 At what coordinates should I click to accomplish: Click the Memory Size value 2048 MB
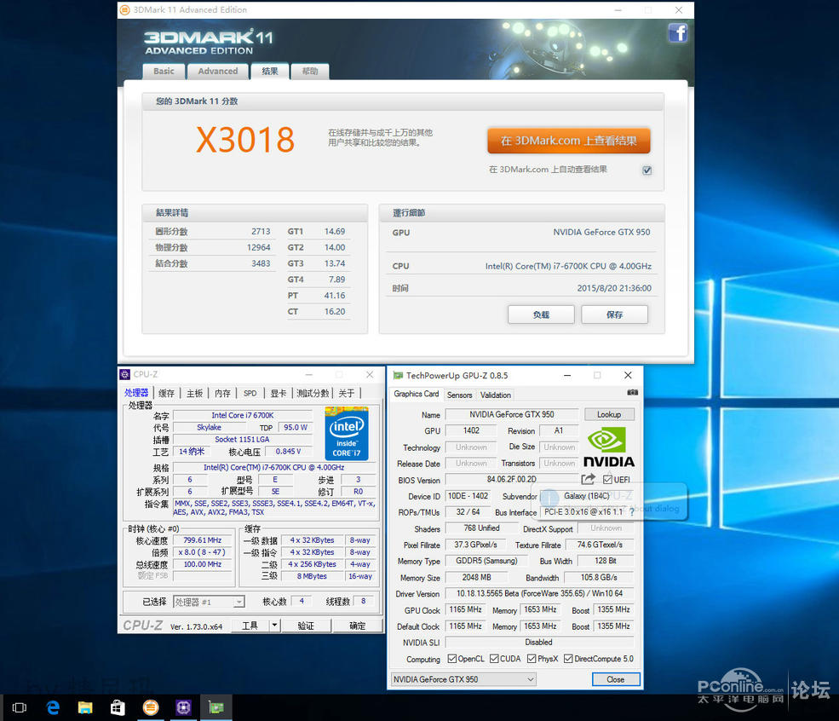pyautogui.click(x=476, y=578)
